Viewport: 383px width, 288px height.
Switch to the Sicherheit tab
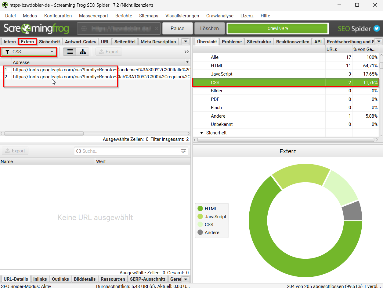point(49,42)
